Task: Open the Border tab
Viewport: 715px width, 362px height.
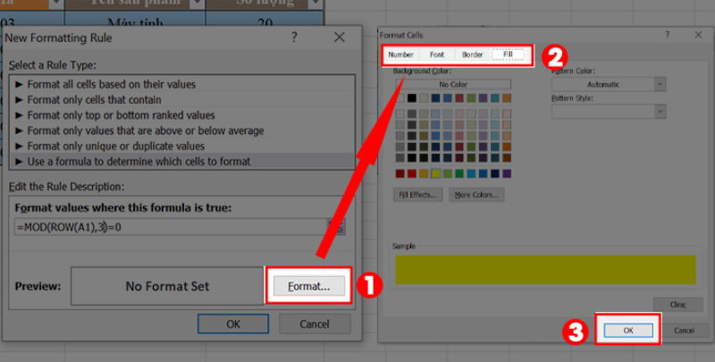Action: [473, 55]
